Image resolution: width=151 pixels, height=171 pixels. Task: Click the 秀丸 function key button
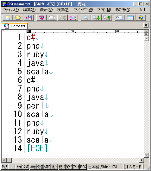coord(5,167)
